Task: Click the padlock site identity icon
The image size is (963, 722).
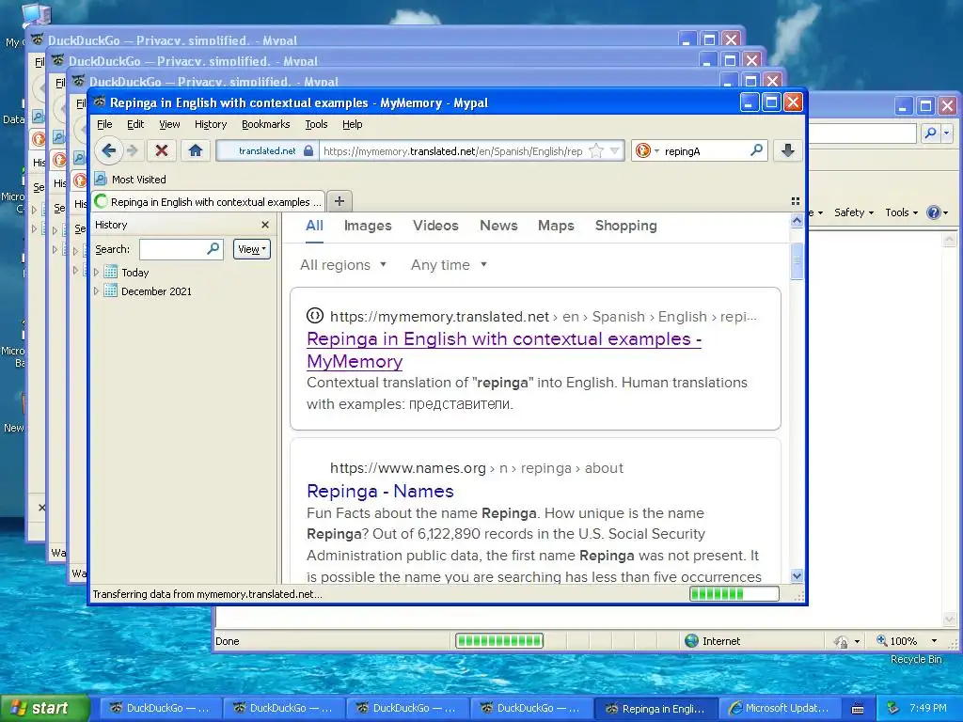Action: pos(308,151)
